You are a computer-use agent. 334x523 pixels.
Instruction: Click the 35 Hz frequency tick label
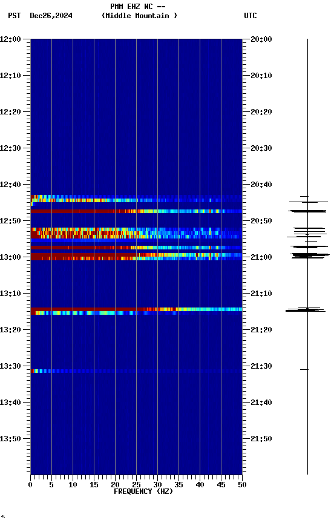tap(178, 485)
